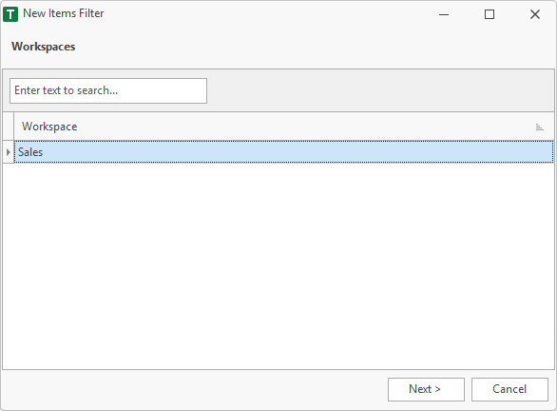Click the 'New Items Filter' title bar text
This screenshot has width=557, height=411.
click(64, 13)
